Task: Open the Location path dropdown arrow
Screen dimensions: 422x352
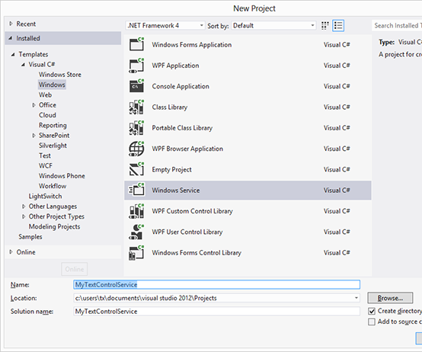Action: [356, 298]
